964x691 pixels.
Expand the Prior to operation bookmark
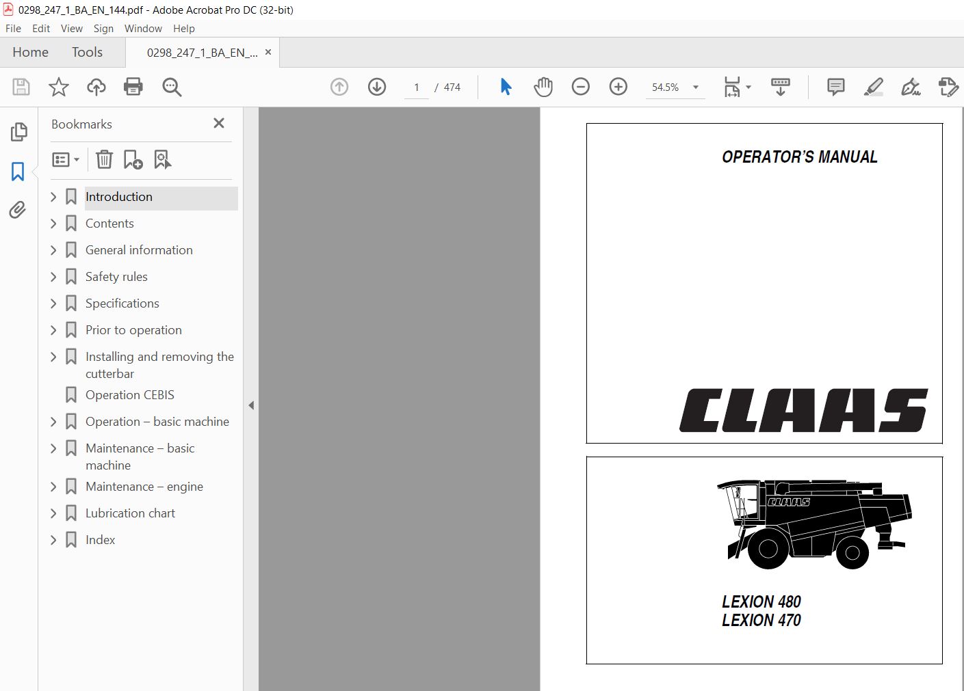click(53, 330)
